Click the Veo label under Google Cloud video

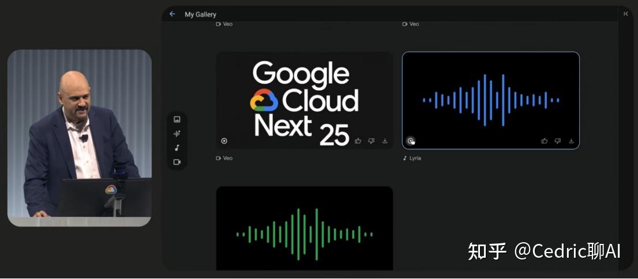pyautogui.click(x=224, y=158)
